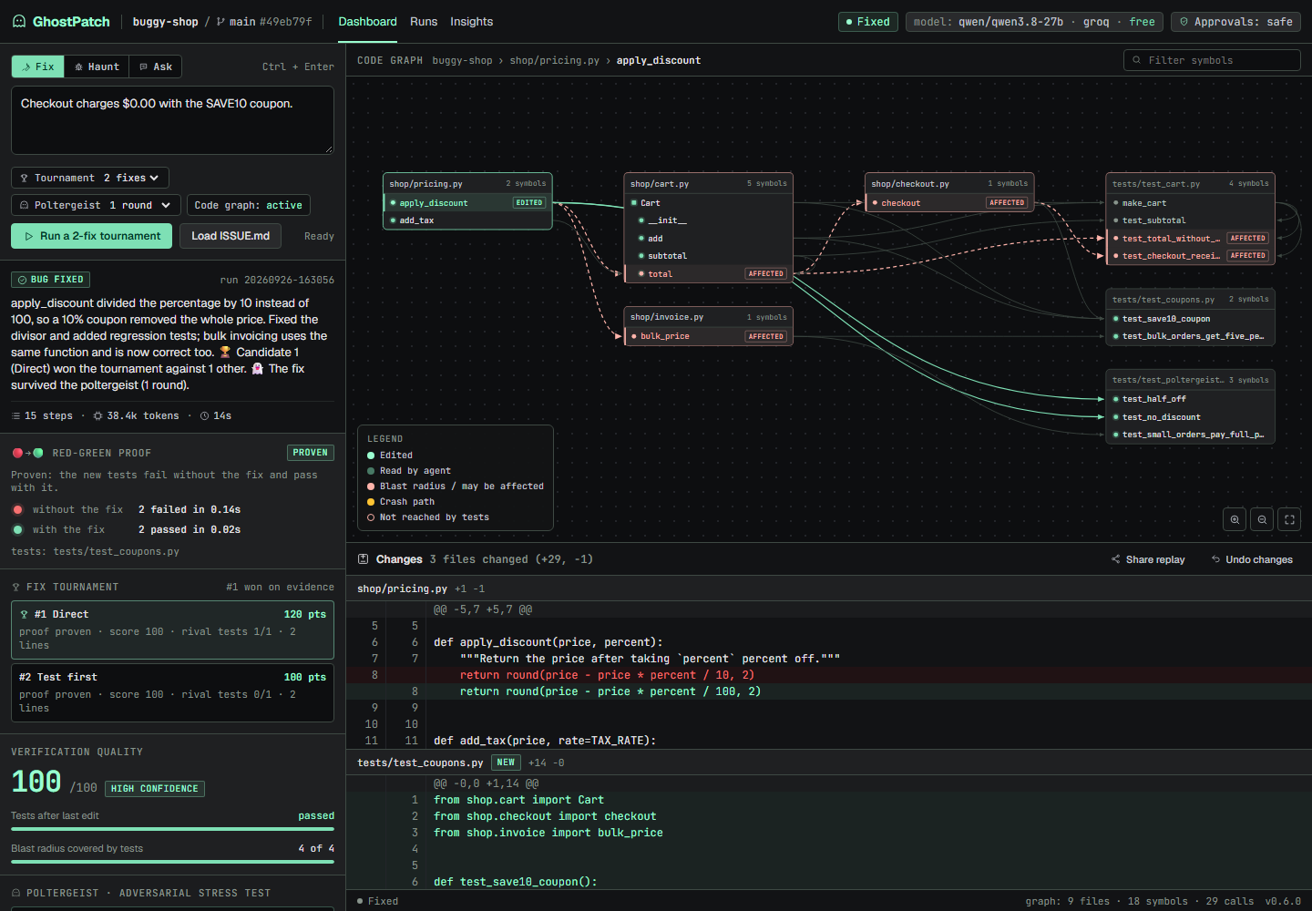Select checkout node in shop/checkout.py
The height and width of the screenshot is (911, 1312).
948,203
